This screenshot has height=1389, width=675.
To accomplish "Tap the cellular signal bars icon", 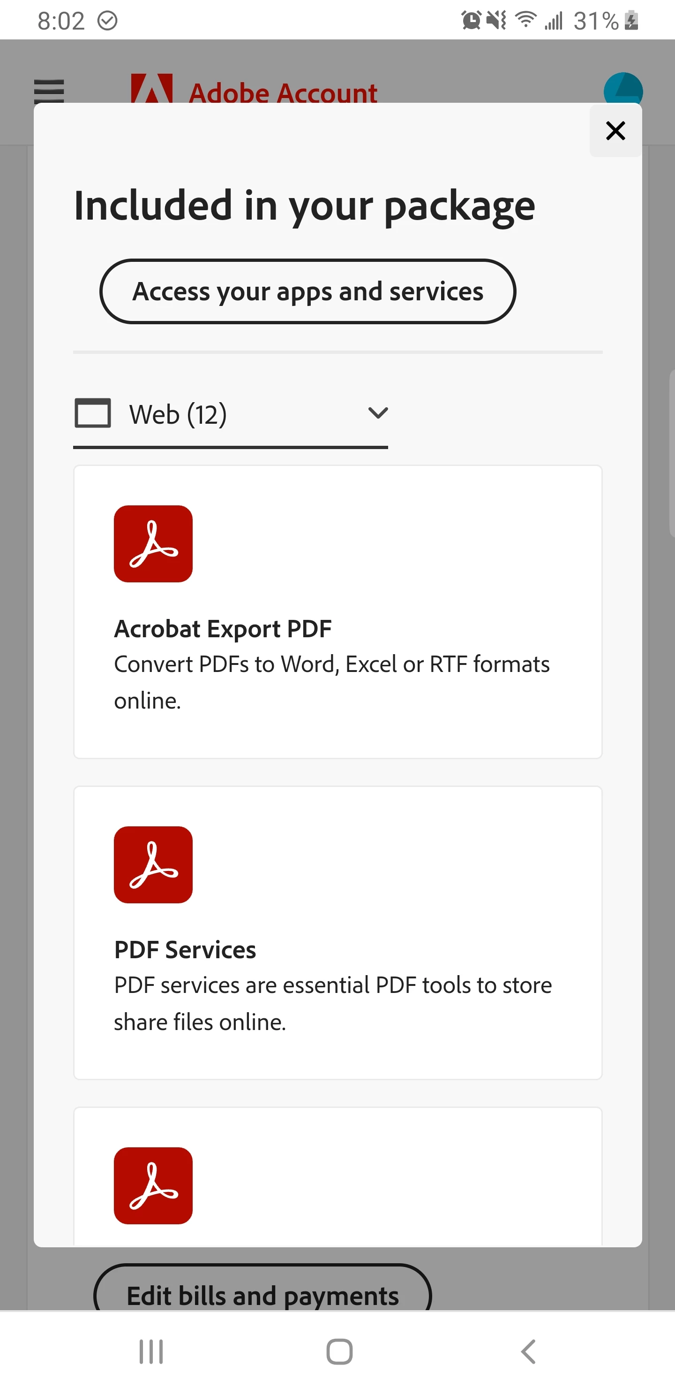I will pos(553,21).
